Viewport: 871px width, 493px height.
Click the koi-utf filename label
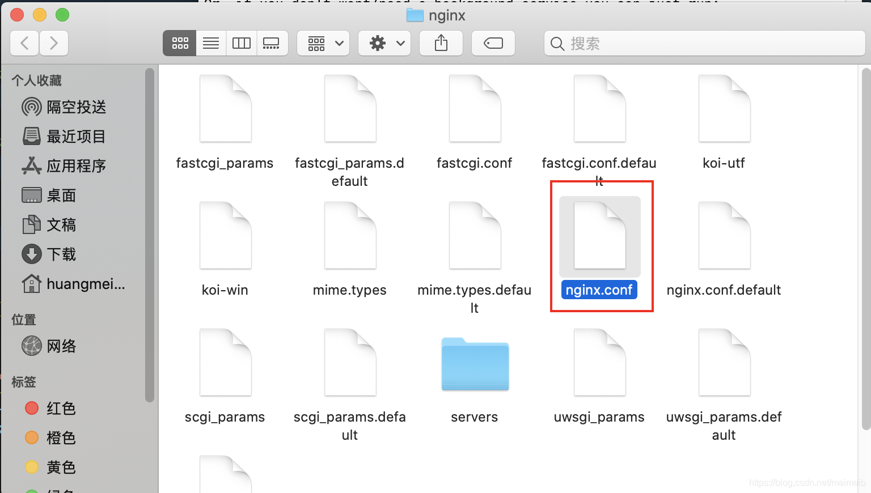pyautogui.click(x=724, y=163)
